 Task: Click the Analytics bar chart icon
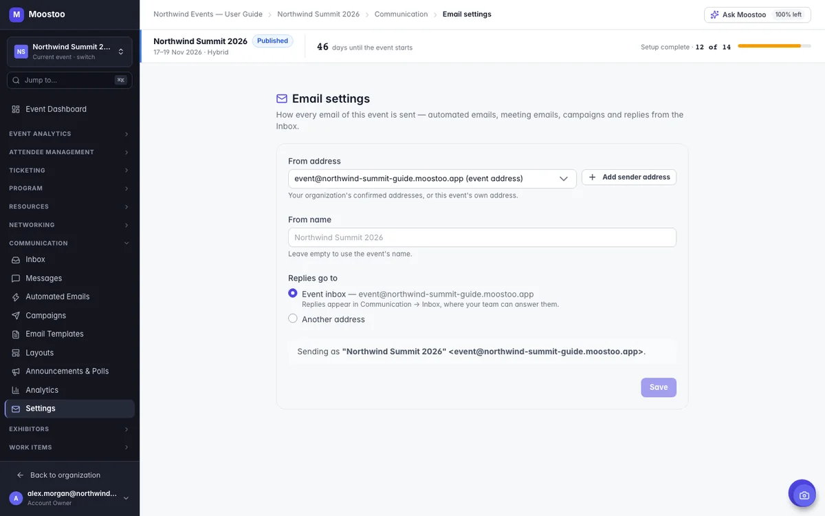pos(16,390)
